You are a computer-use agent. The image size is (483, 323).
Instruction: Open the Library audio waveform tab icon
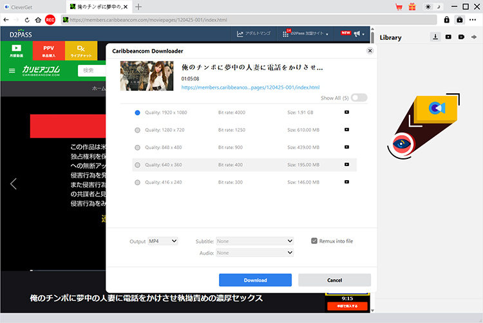(474, 37)
